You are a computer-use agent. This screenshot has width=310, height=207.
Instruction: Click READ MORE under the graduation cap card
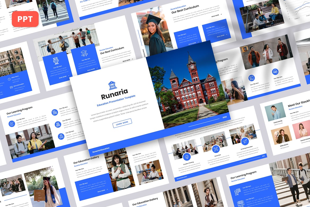(92, 70)
